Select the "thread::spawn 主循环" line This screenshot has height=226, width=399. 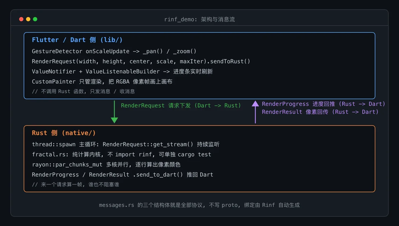126,144
